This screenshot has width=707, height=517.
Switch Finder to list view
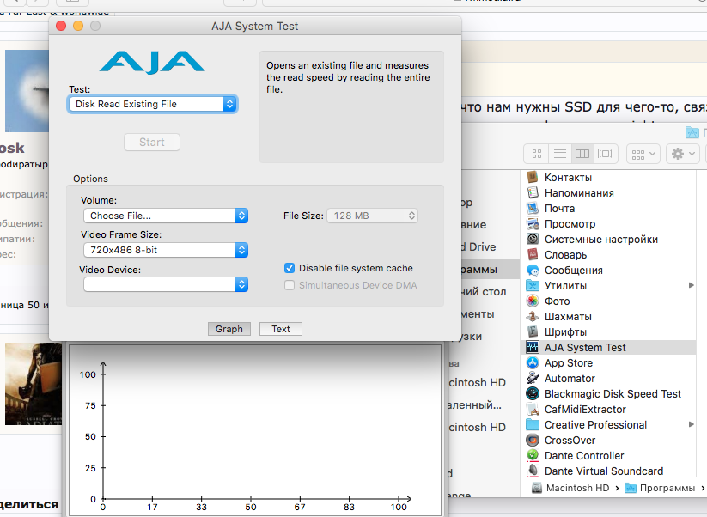(560, 154)
